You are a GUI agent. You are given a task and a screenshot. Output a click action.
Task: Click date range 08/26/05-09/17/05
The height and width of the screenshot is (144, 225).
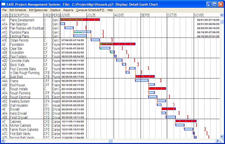tap(73, 77)
